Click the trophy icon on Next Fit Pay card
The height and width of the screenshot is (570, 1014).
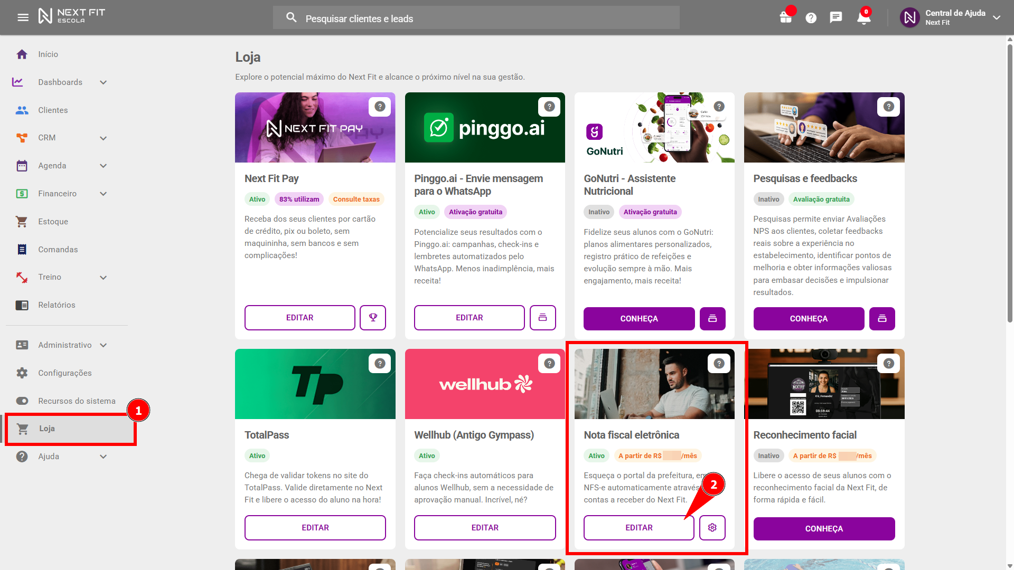[373, 318]
